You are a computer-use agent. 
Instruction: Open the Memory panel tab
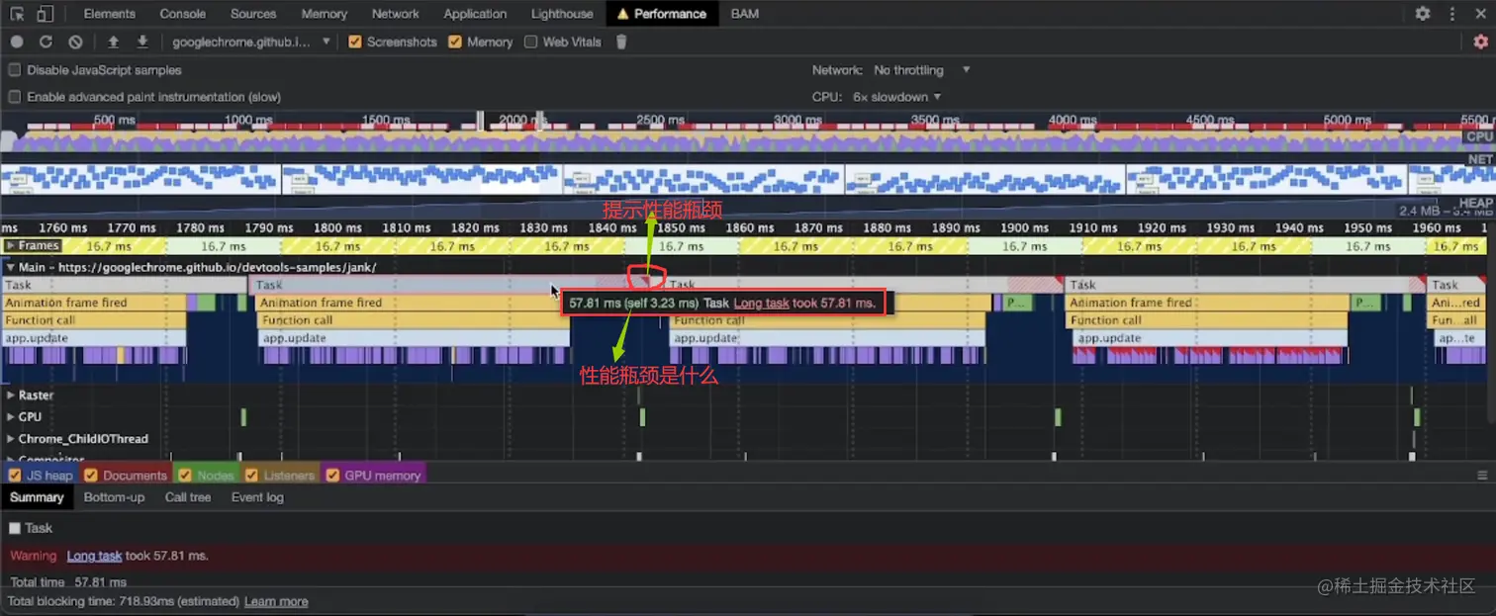(x=325, y=14)
